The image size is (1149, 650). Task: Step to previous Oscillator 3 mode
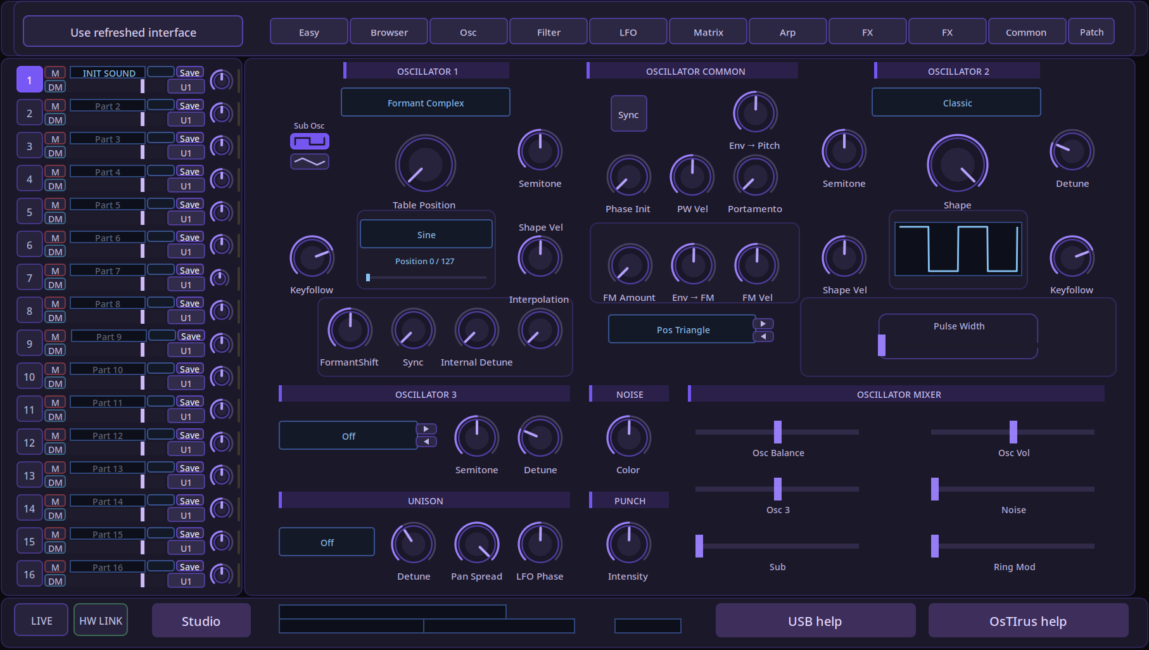point(426,442)
